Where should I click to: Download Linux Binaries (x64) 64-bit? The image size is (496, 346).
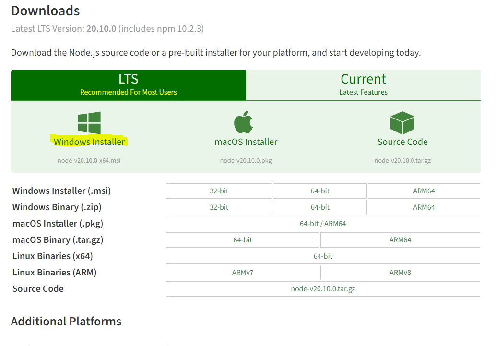tap(323, 256)
